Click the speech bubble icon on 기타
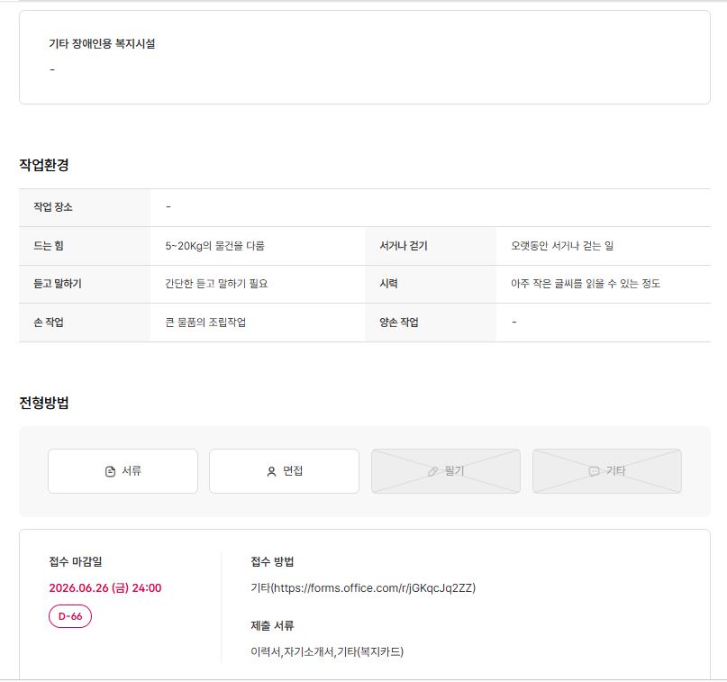Viewport: 727px width, 682px height. [594, 471]
